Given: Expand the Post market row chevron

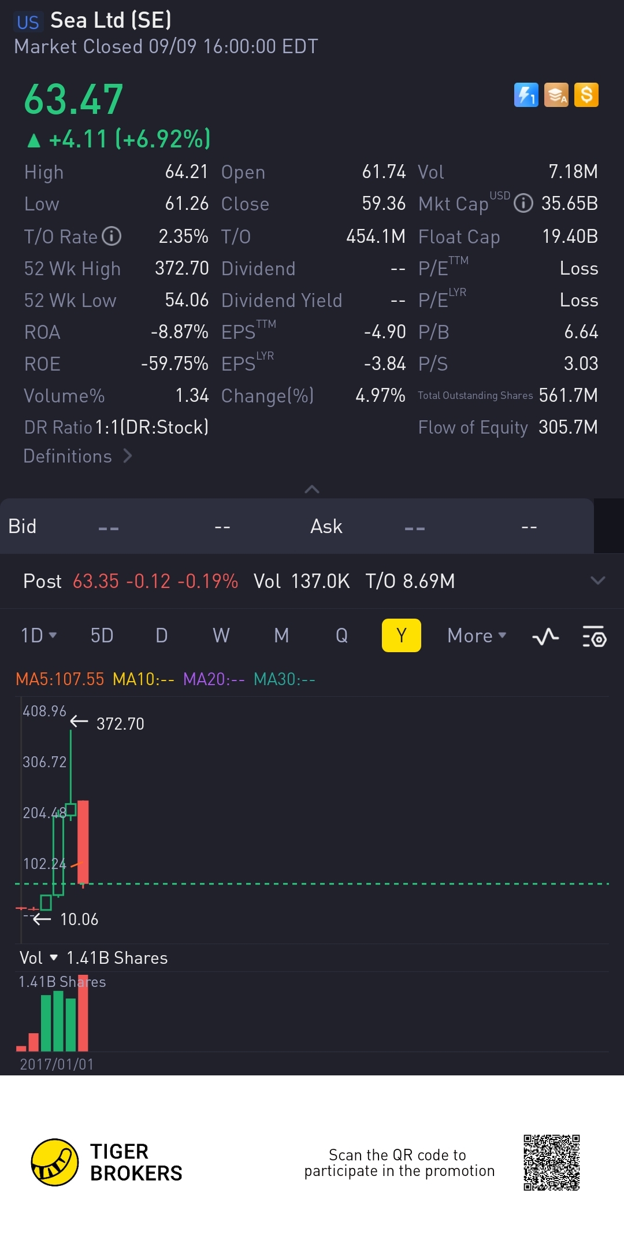Looking at the screenshot, I should coord(597,580).
